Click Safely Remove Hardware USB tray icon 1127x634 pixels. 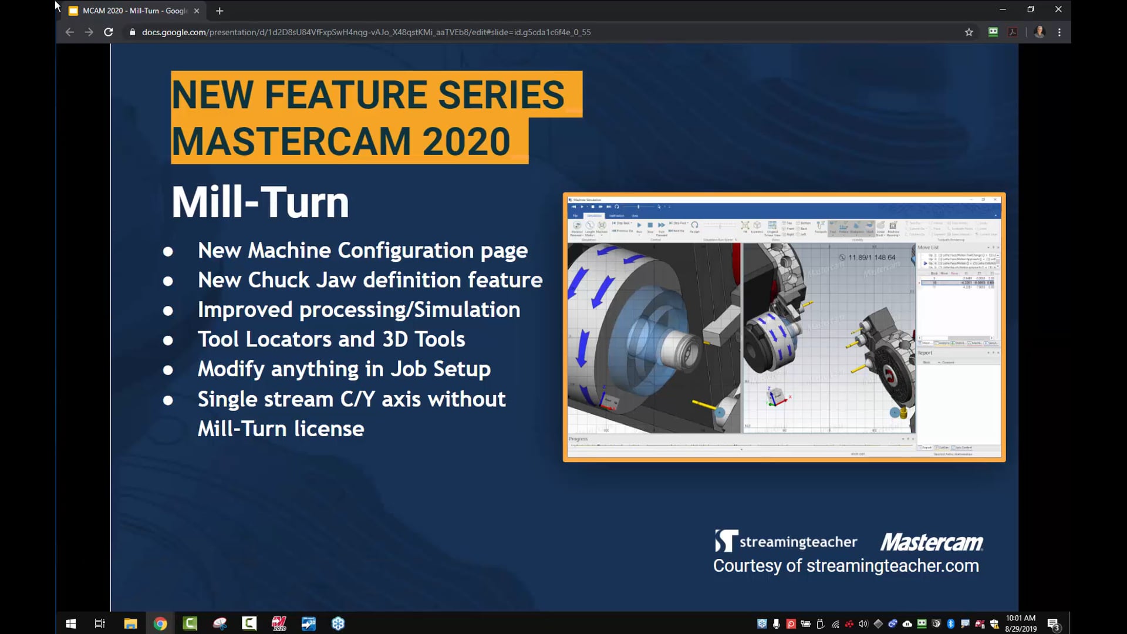(x=820, y=624)
